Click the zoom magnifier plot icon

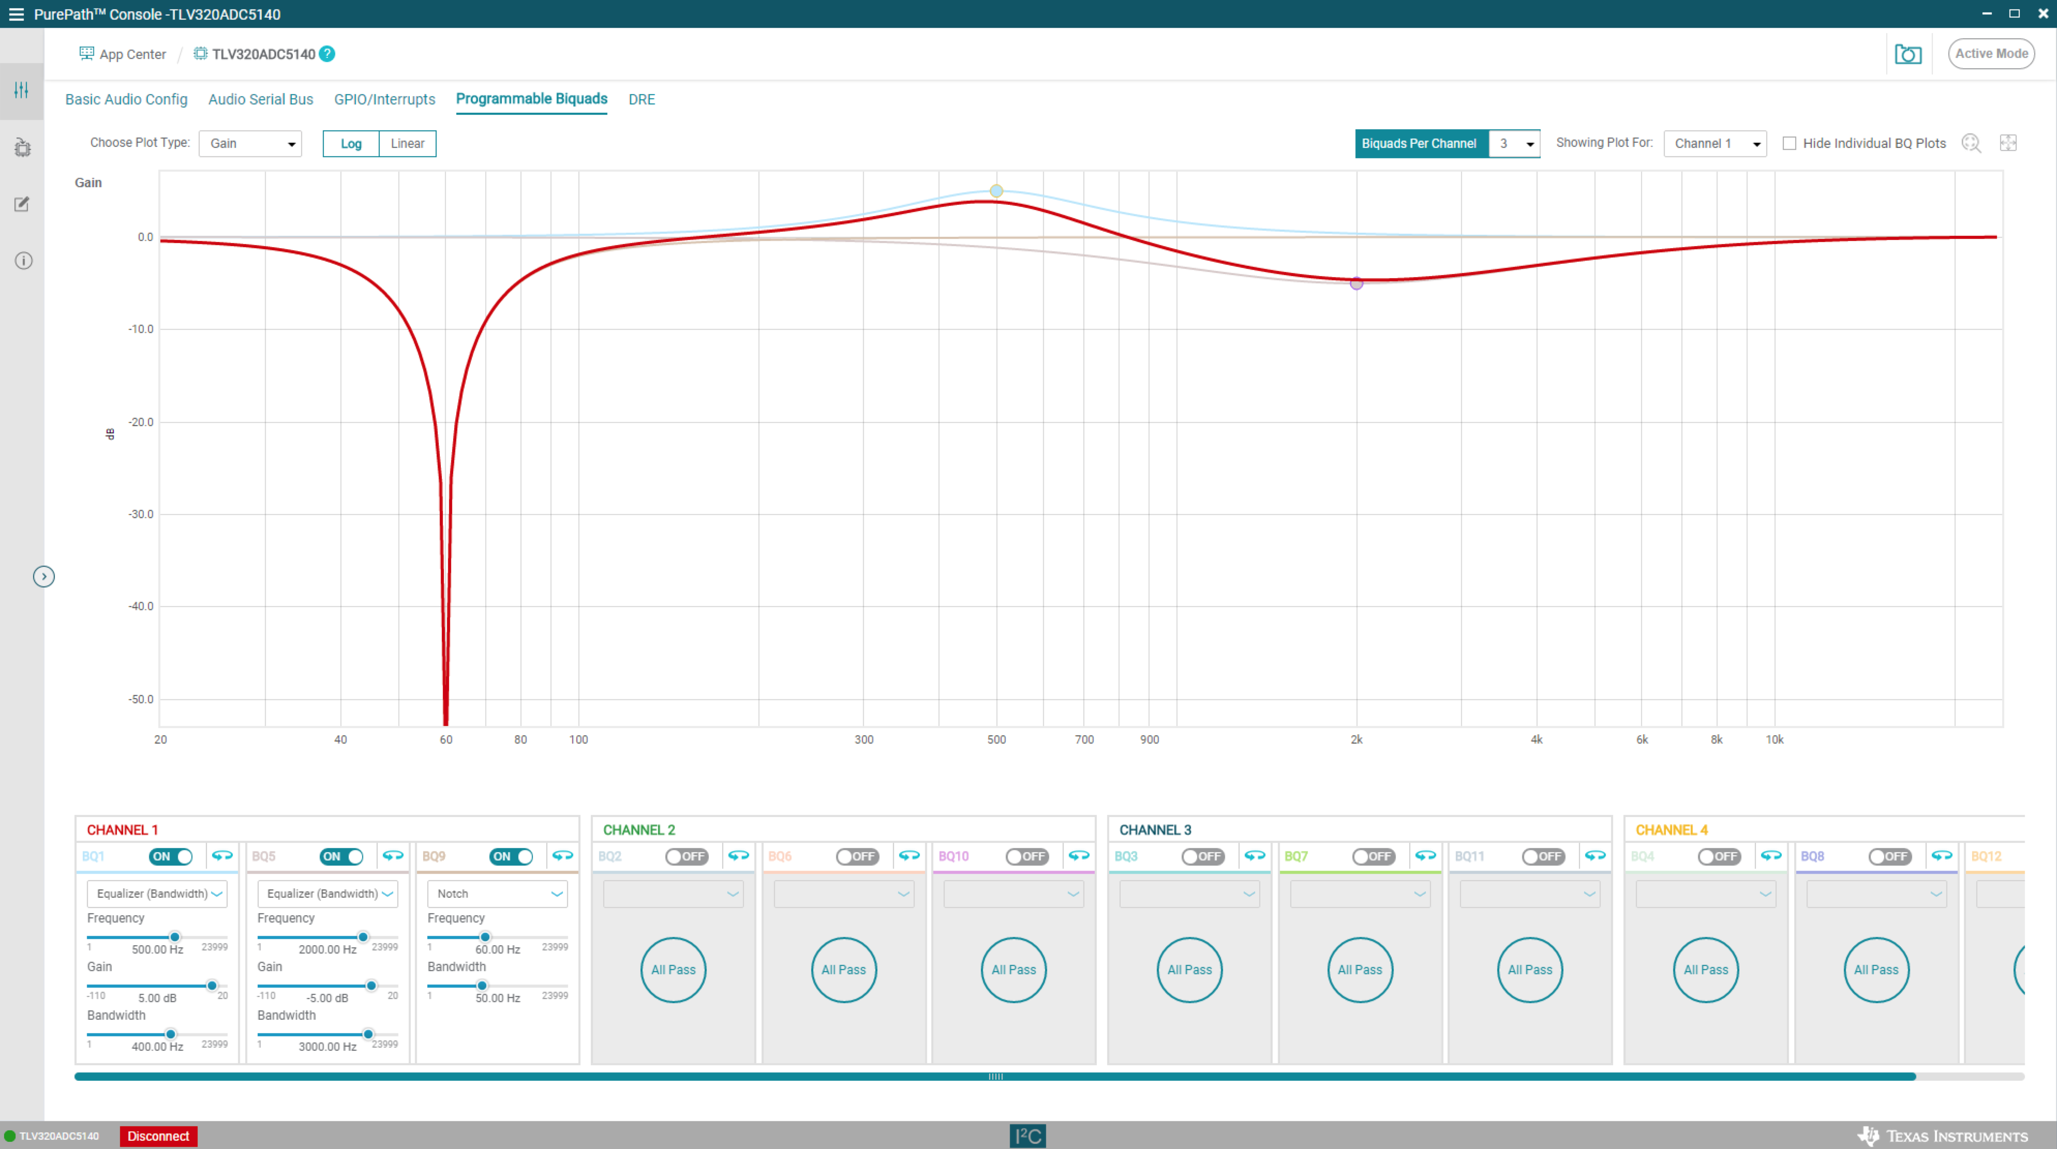pyautogui.click(x=1971, y=144)
